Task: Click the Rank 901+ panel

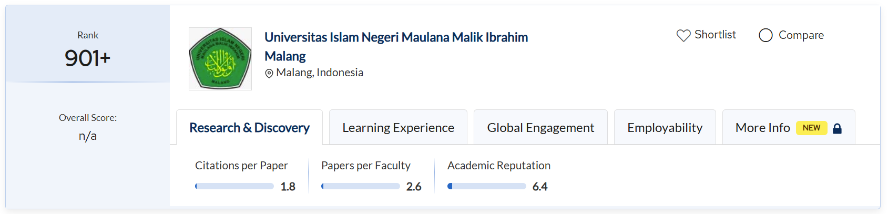Action: (88, 44)
